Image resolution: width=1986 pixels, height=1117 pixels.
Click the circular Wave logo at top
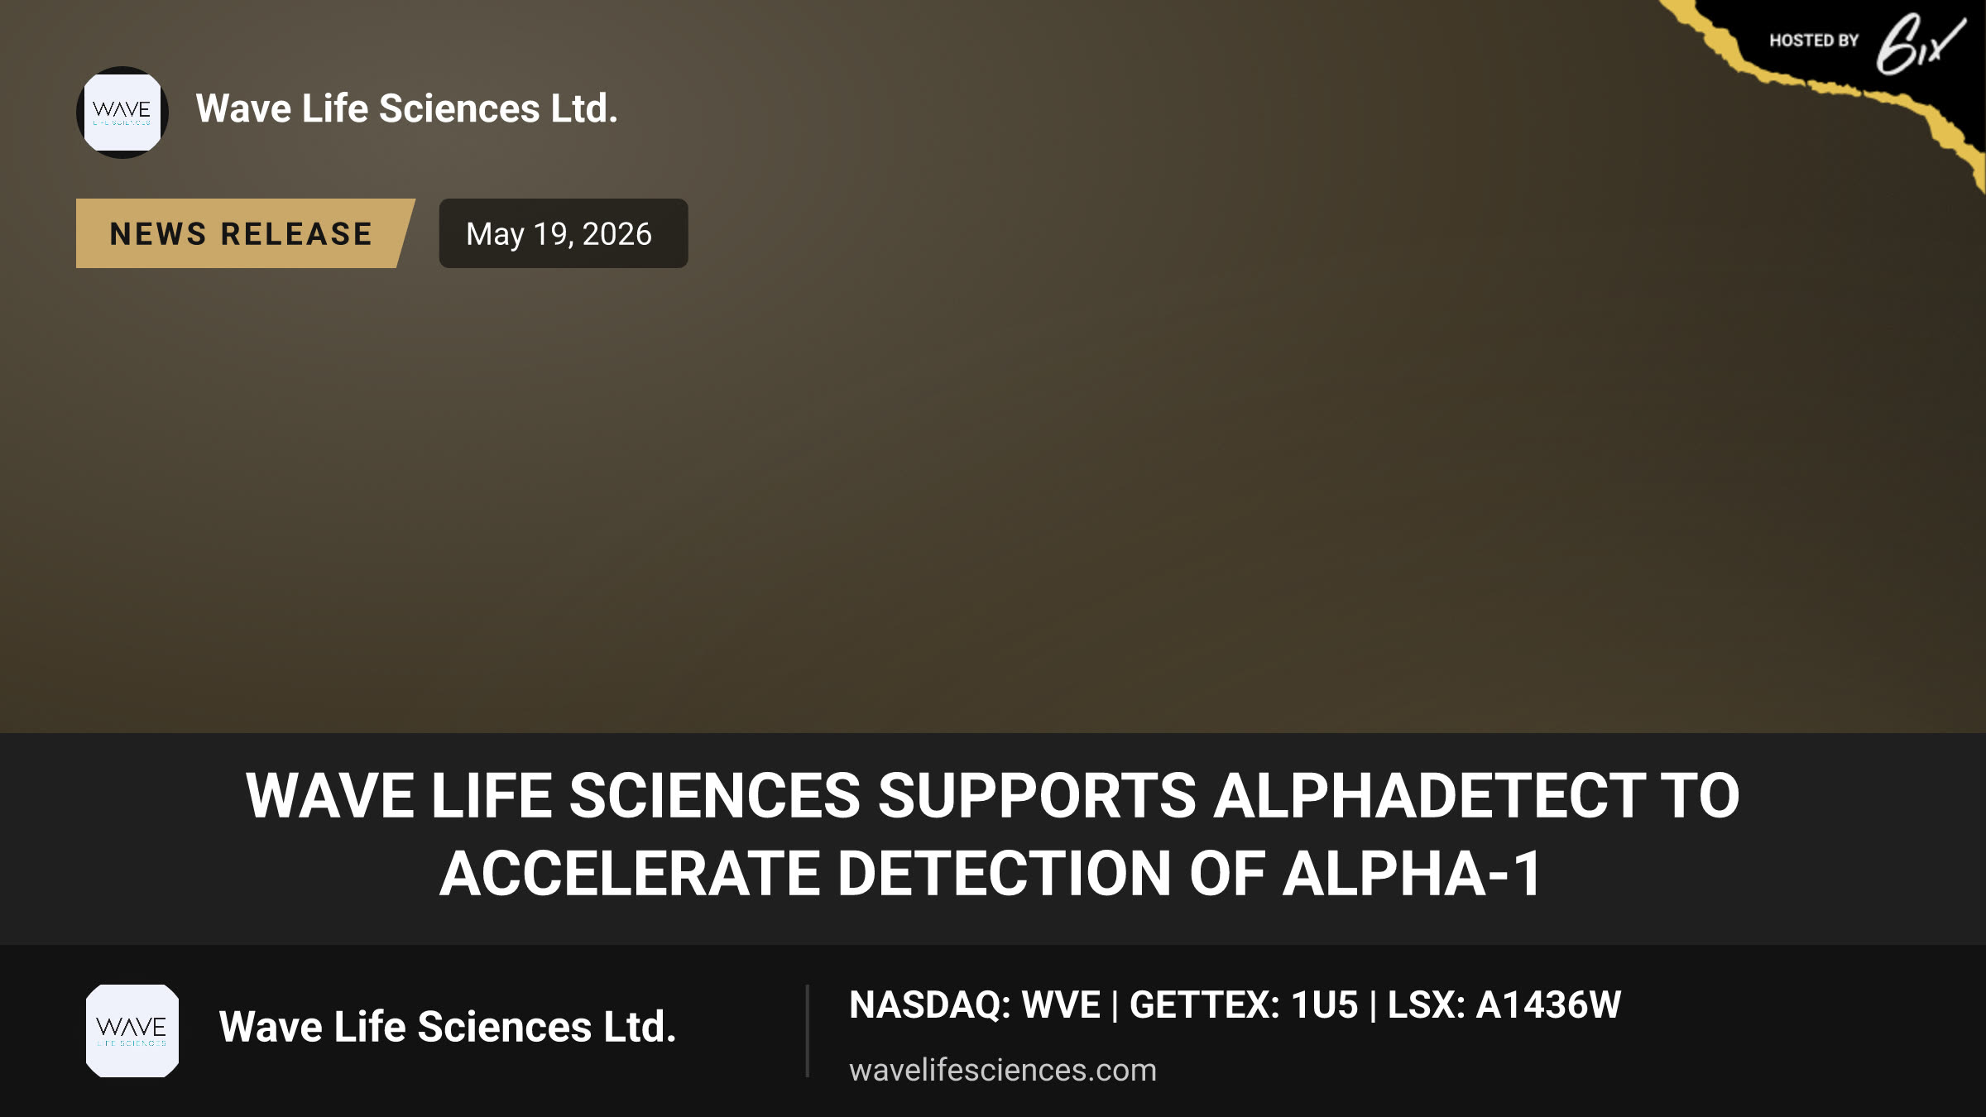(x=122, y=113)
